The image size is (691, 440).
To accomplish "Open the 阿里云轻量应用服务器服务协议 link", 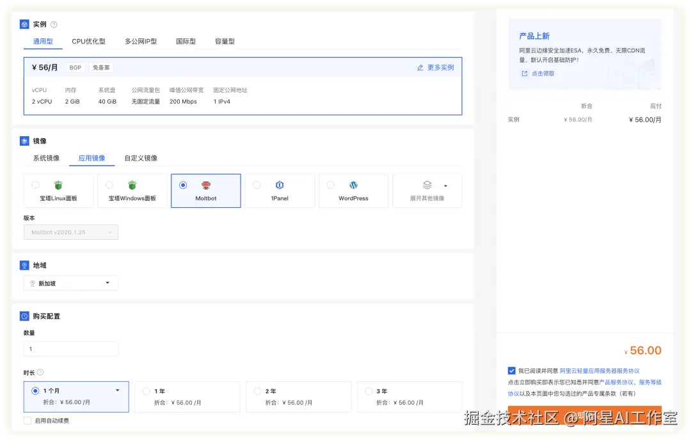I will click(x=600, y=371).
